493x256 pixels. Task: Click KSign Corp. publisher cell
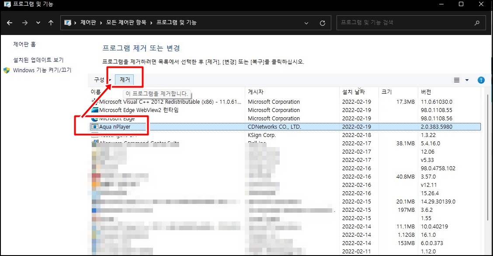[262, 135]
